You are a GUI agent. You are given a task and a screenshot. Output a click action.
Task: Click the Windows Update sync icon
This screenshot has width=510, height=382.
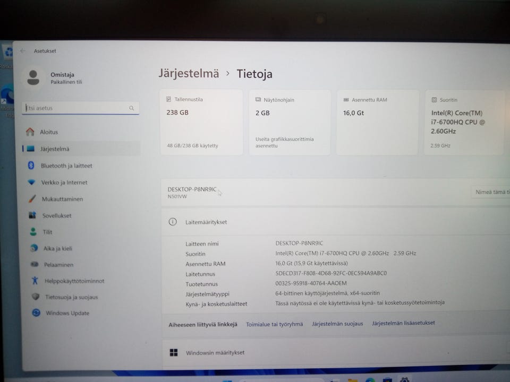(x=37, y=313)
